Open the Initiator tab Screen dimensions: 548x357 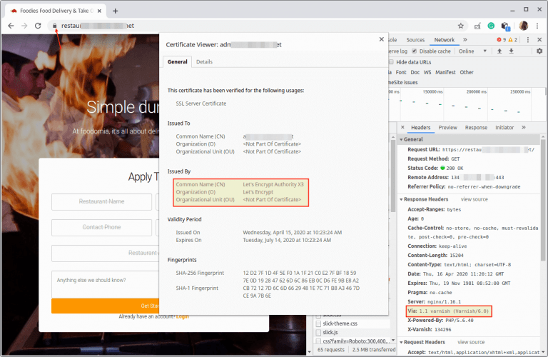[x=504, y=127]
